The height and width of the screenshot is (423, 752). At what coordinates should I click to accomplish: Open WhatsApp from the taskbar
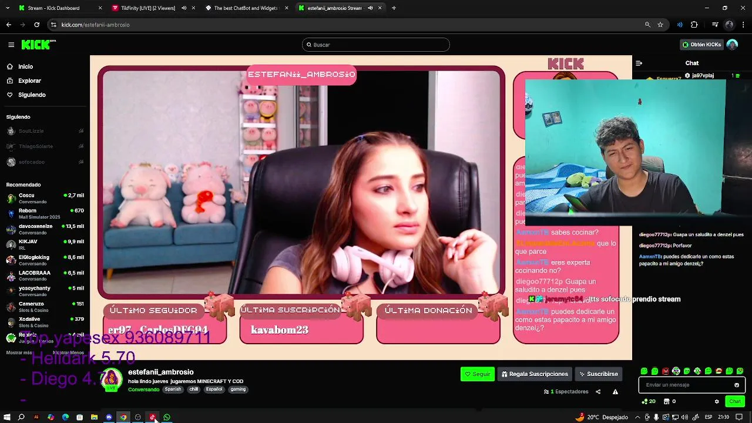click(x=167, y=417)
